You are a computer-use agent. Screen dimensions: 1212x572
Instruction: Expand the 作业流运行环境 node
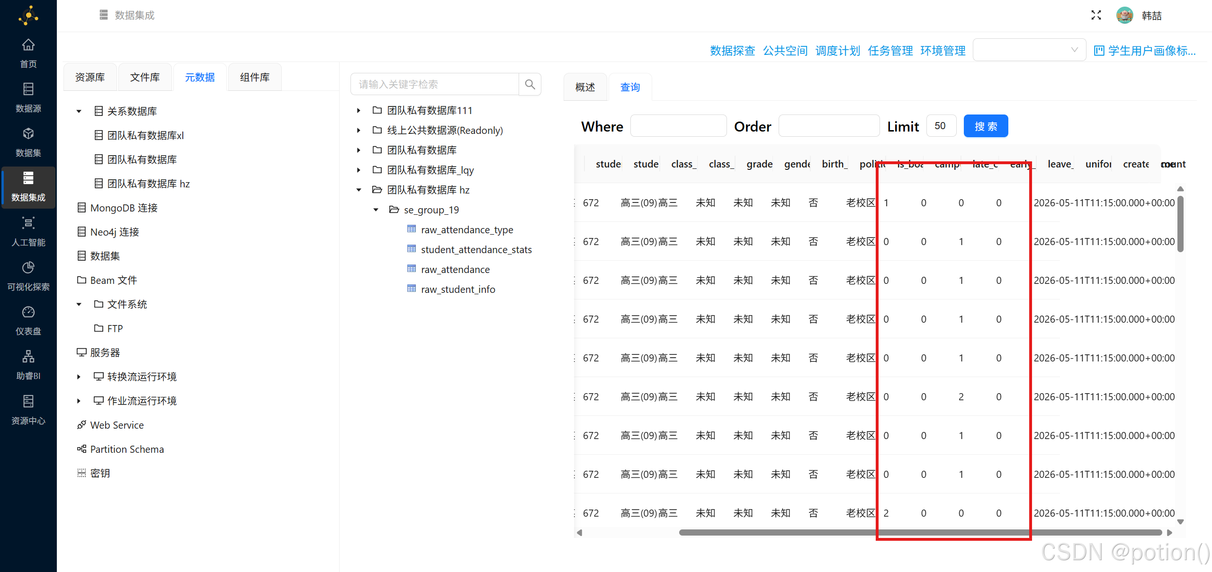[x=79, y=401]
